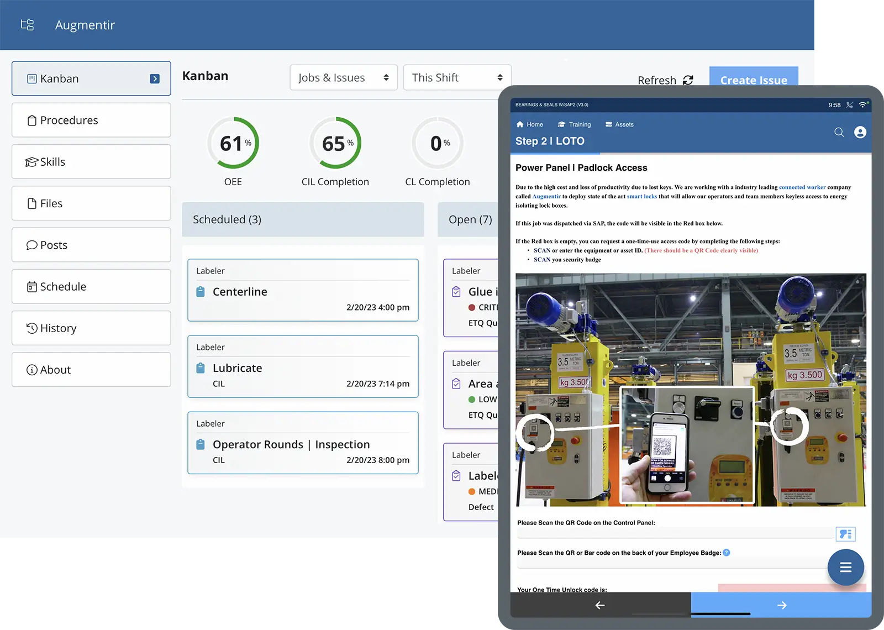Click Operator Rounds clipboard icon
Screen dimensions: 884x630
point(201,444)
